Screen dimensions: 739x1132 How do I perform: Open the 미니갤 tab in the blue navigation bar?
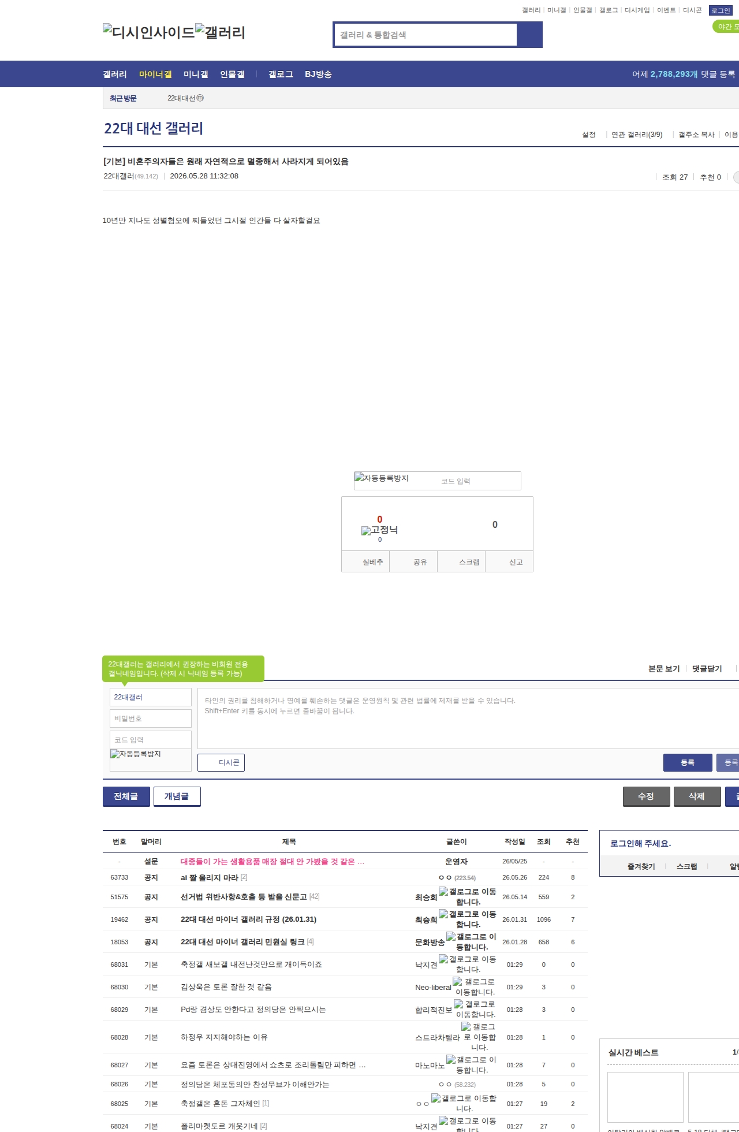196,74
